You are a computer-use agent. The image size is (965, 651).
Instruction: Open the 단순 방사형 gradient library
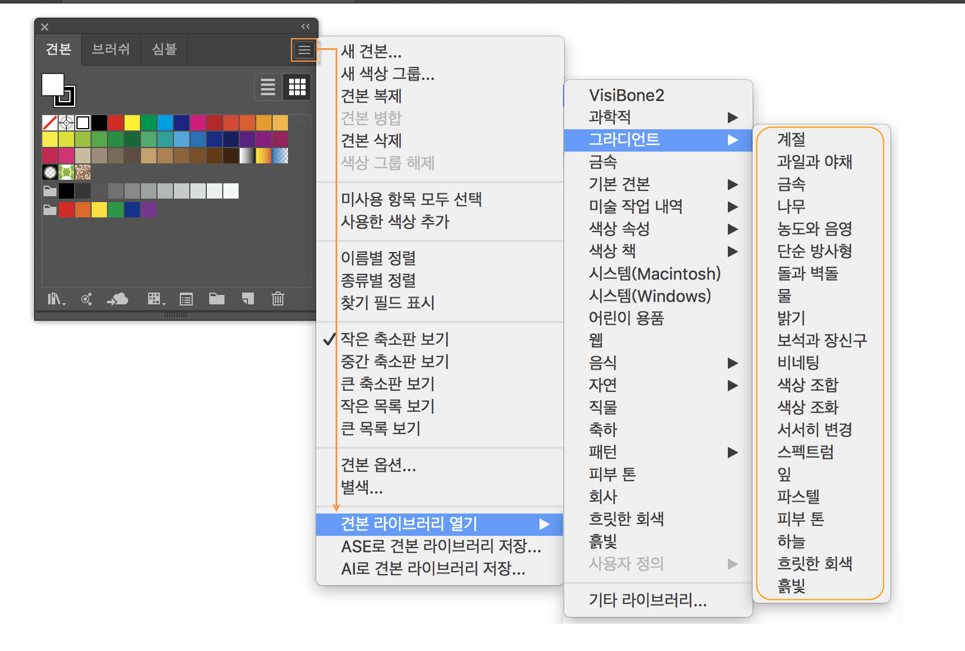[821, 251]
